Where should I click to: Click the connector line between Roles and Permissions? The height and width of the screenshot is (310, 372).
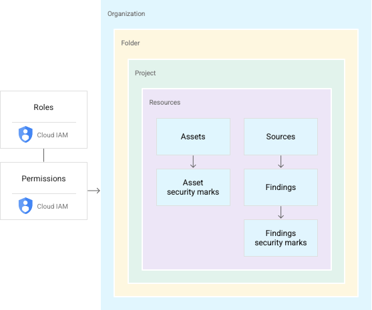44,155
